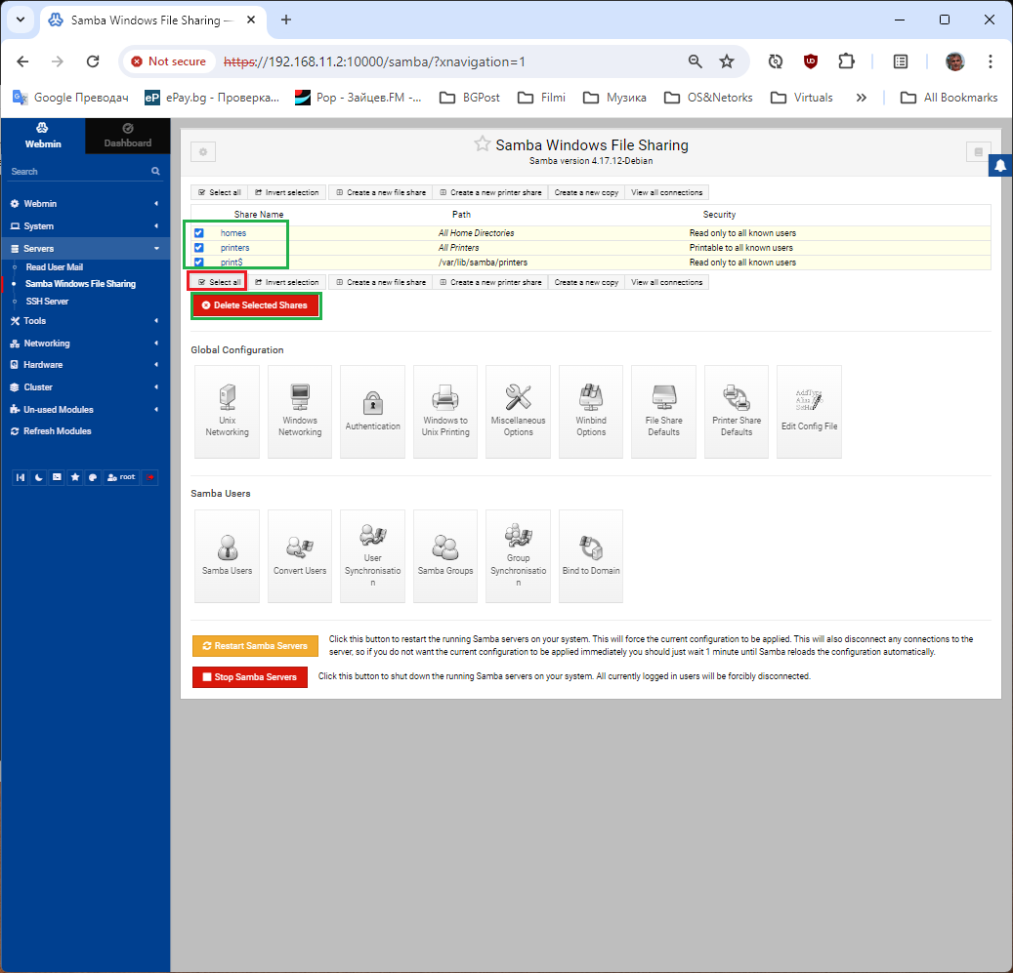
Task: Open the Chrome zoom magnifier icon
Action: click(696, 61)
